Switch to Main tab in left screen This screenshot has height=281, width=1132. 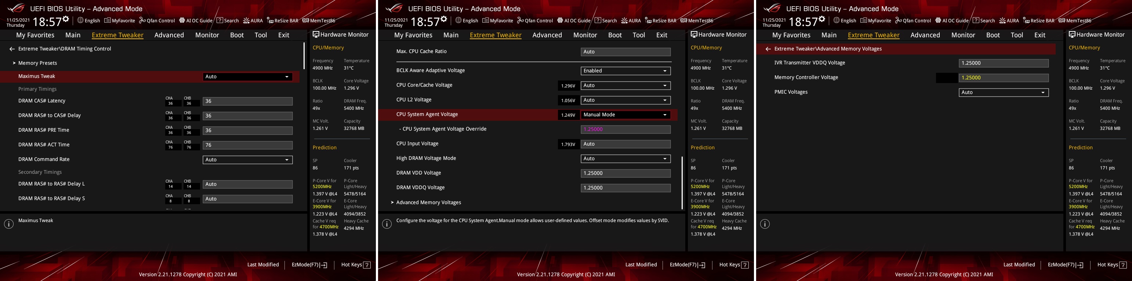pyautogui.click(x=73, y=35)
